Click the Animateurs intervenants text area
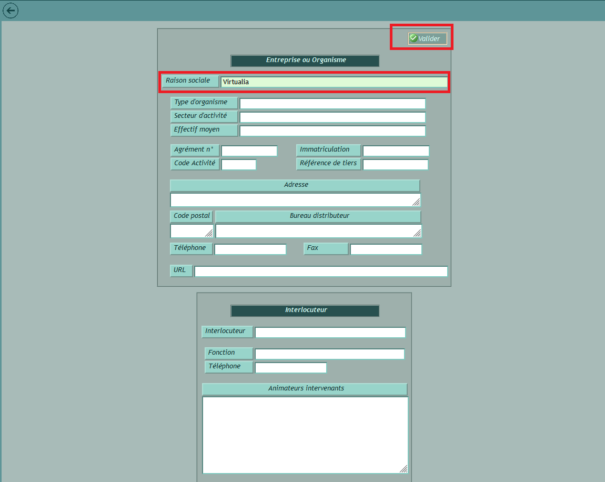 click(x=305, y=435)
